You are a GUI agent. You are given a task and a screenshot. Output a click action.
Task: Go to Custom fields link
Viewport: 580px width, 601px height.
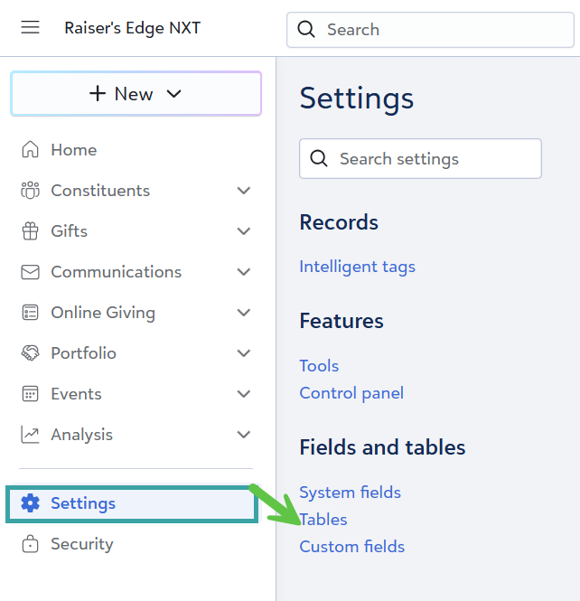point(351,547)
